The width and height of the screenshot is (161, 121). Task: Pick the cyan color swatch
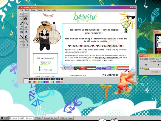(x=42, y=82)
